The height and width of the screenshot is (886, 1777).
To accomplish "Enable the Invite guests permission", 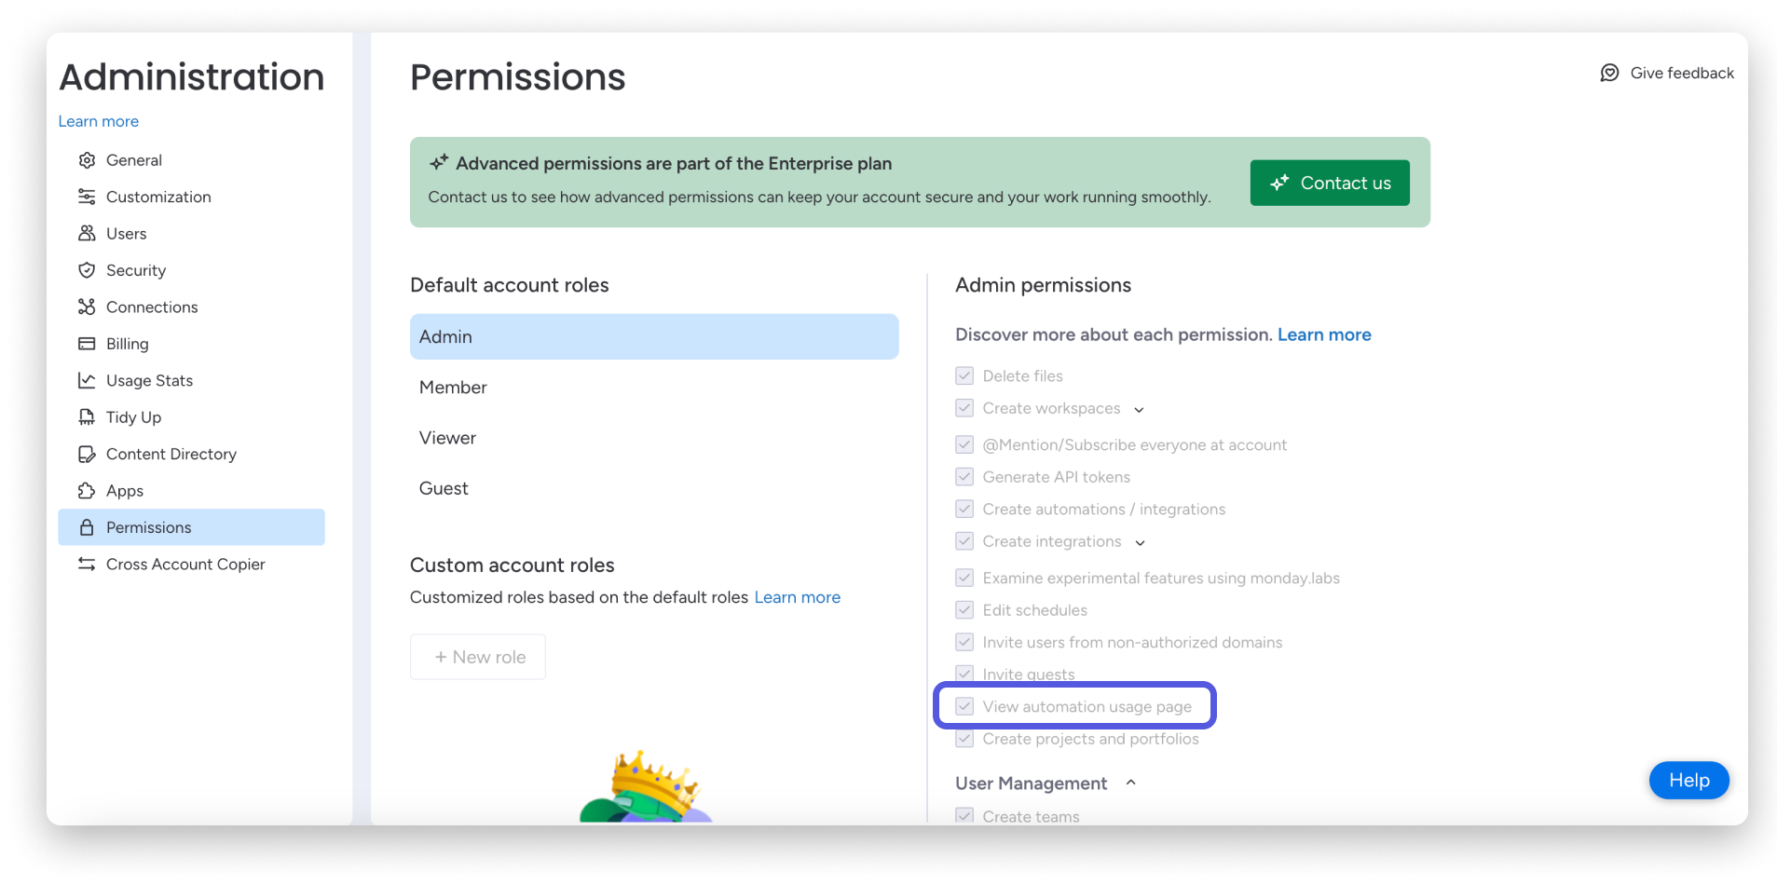I will [x=964, y=674].
